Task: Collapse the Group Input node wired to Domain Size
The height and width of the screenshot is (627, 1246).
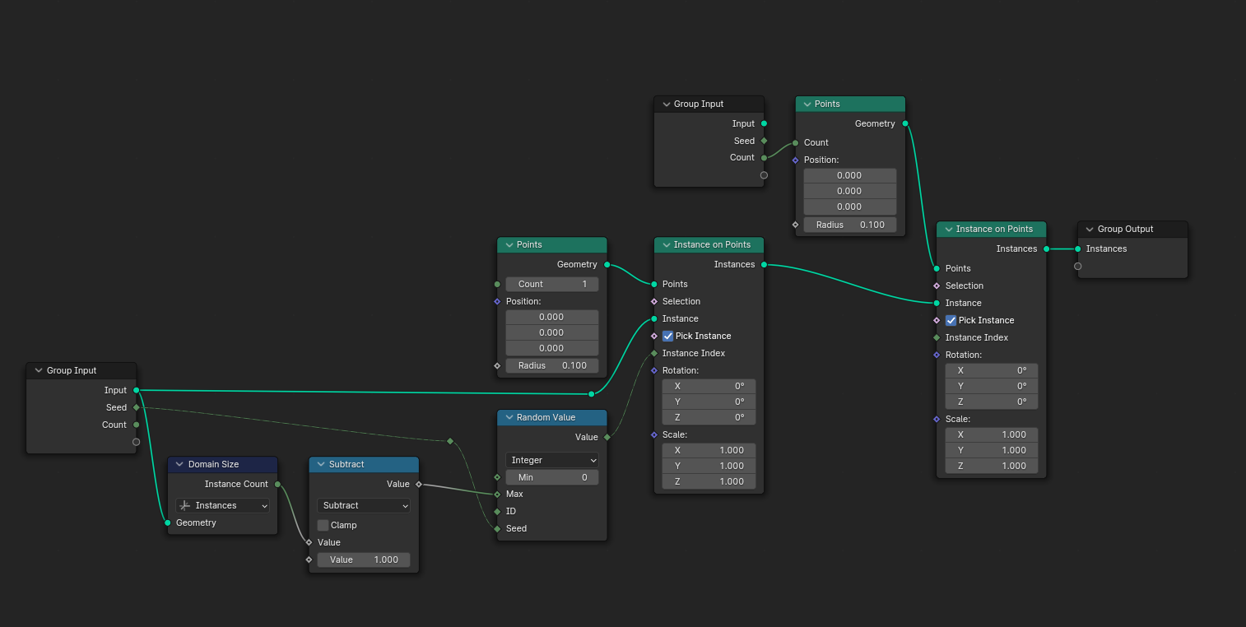Action: 39,370
